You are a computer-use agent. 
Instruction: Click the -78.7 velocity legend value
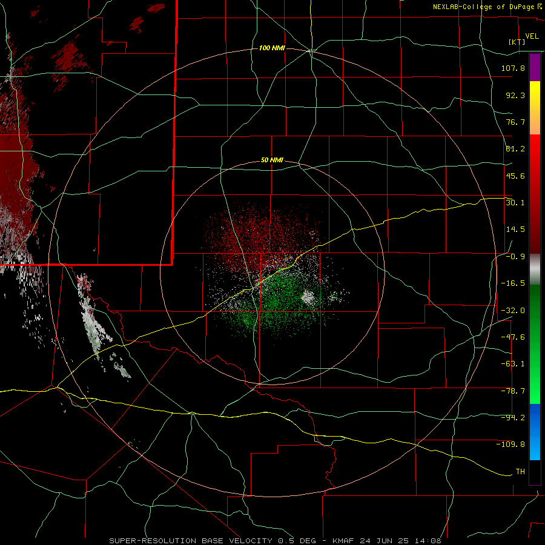coord(513,391)
